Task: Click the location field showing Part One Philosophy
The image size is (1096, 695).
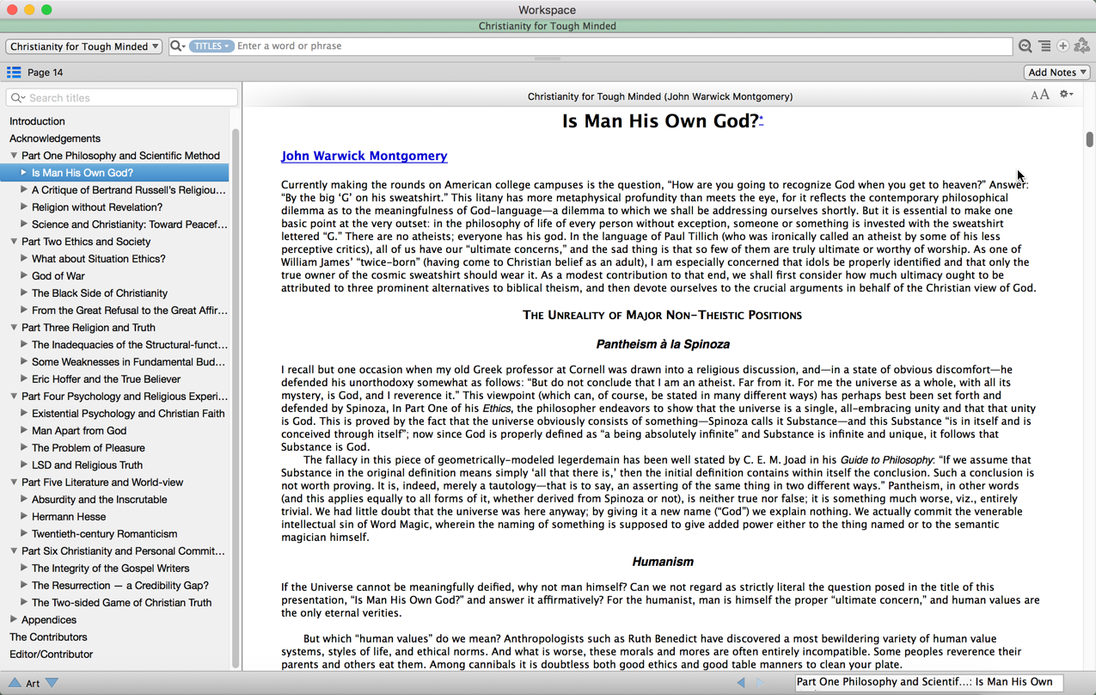Action: click(x=929, y=682)
